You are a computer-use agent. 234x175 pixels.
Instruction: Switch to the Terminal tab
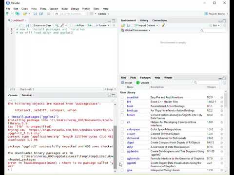click(26, 95)
